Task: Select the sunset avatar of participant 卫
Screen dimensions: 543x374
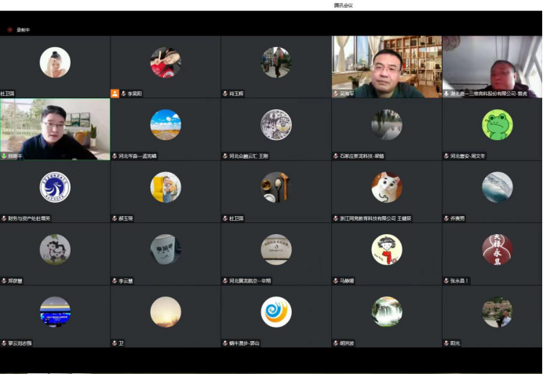Action: 166,312
